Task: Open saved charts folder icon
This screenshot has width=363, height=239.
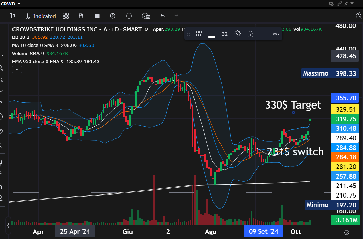Action: click(x=97, y=16)
